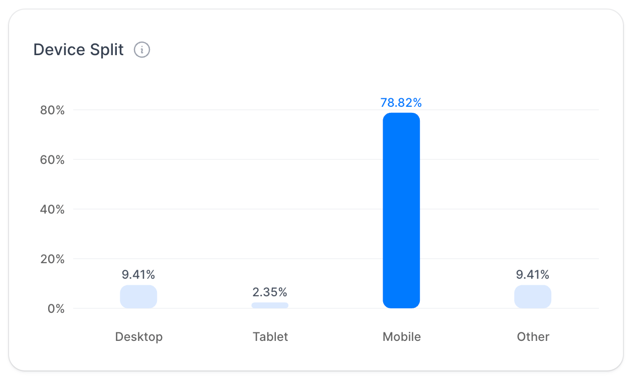This screenshot has height=380, width=633.
Task: Click the 78.82% value label
Action: pos(401,103)
